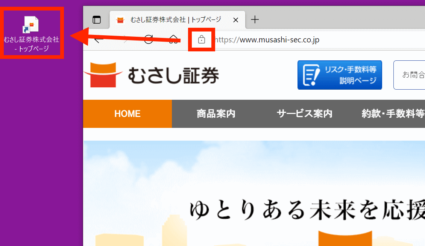Open the サービス案内 navigation menu
Image resolution: width=425 pixels, height=246 pixels.
tap(304, 114)
